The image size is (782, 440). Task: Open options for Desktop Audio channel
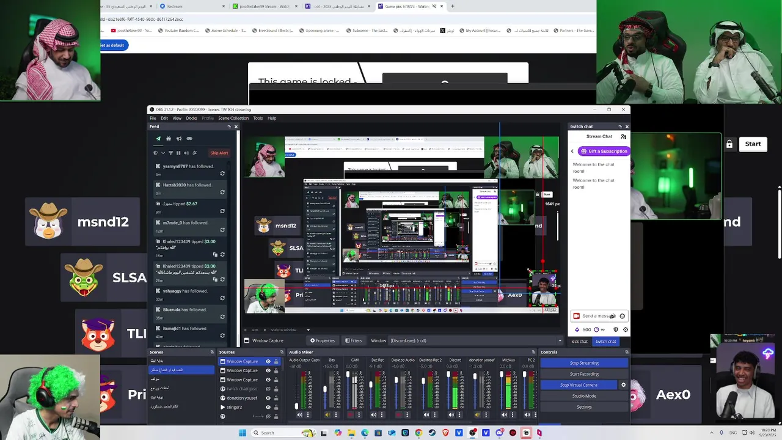pyautogui.click(x=407, y=415)
